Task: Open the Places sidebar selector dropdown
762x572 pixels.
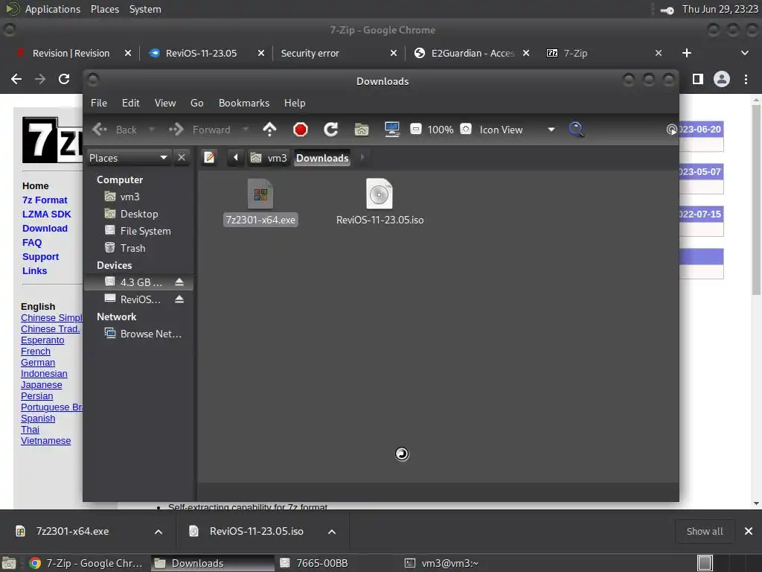Action: 129,158
